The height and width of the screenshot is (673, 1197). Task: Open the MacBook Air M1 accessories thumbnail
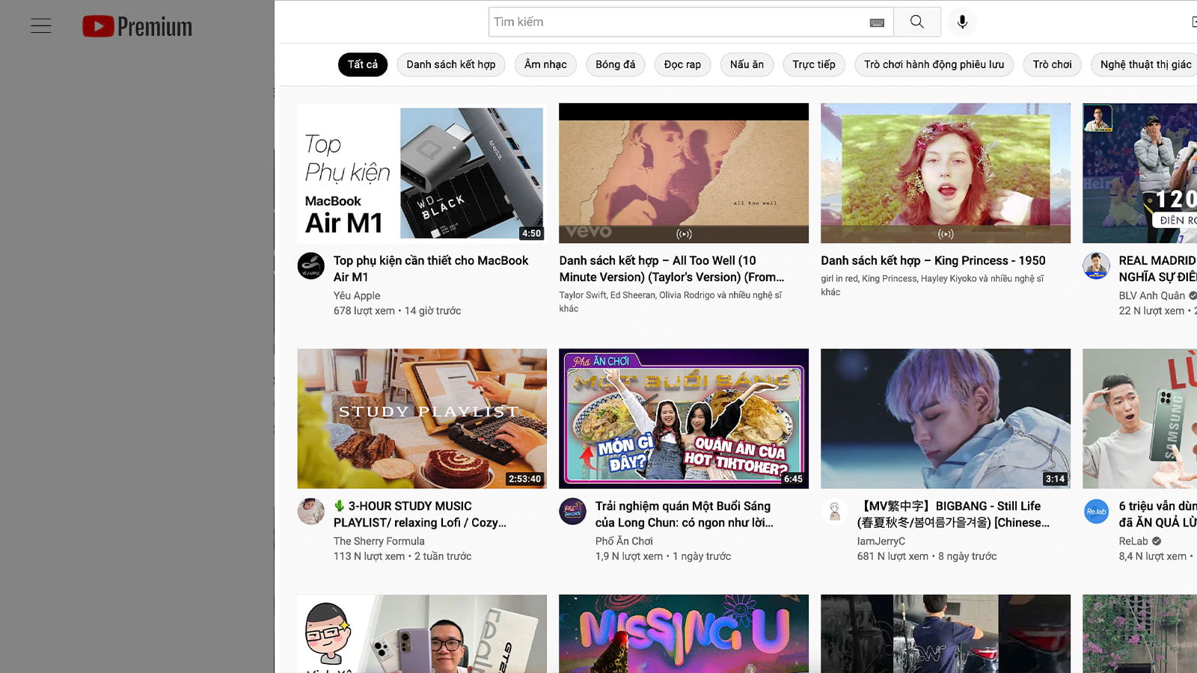[422, 173]
